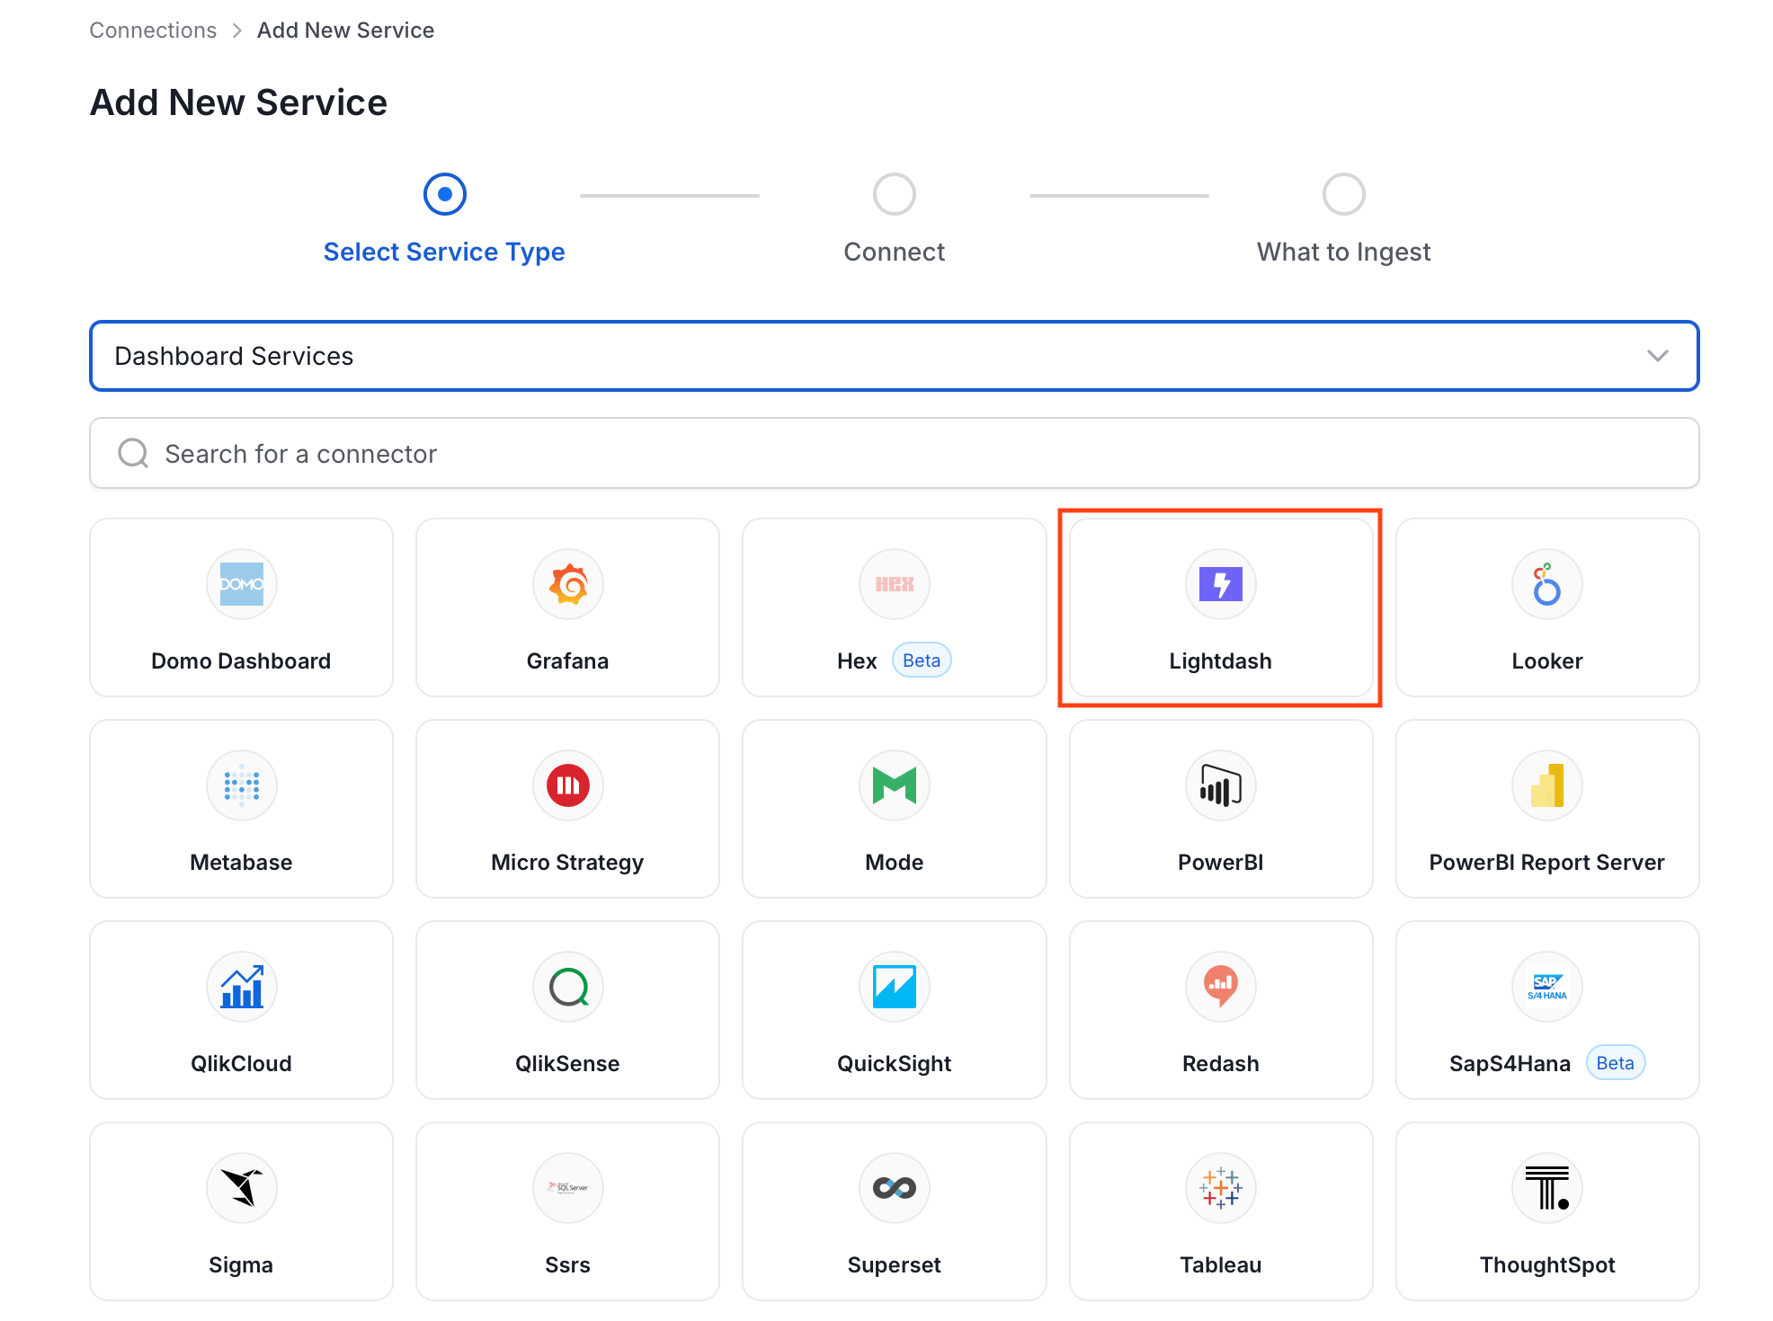Choose the Lightdash lightning bolt icon
Image resolution: width=1773 pixels, height=1321 pixels.
point(1221,584)
